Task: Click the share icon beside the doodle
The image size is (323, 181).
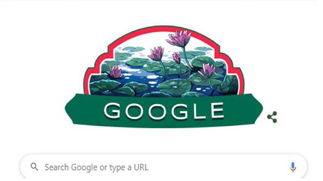Action: tap(272, 117)
